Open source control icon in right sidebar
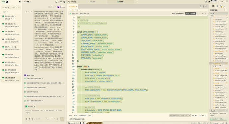 [221, 6]
